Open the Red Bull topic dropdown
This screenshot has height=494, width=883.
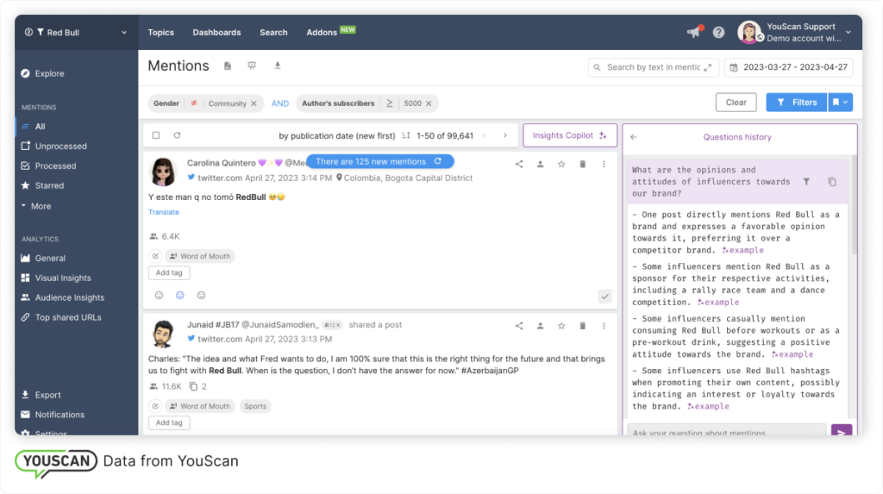[x=76, y=33]
